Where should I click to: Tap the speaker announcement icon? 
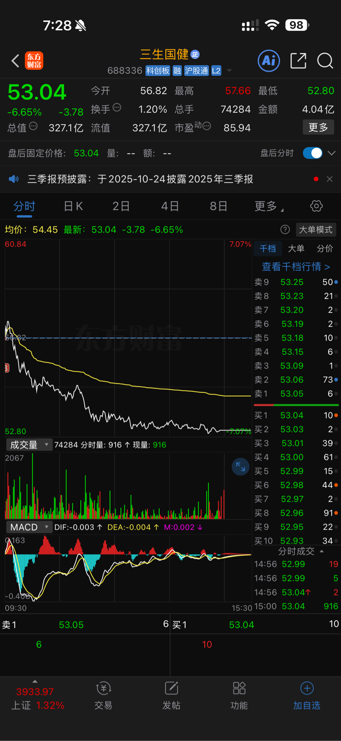14,179
